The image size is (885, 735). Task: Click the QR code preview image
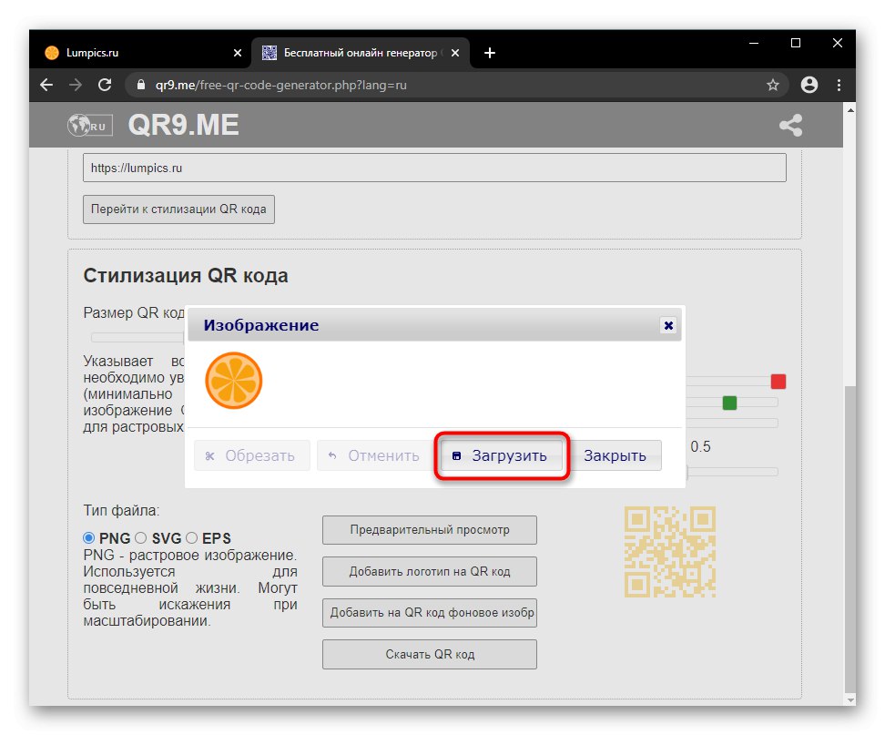click(x=670, y=552)
